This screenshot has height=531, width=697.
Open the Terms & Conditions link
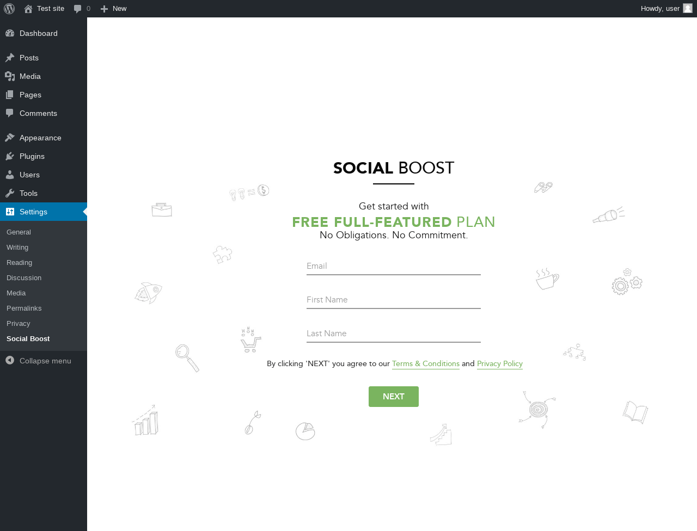click(426, 363)
